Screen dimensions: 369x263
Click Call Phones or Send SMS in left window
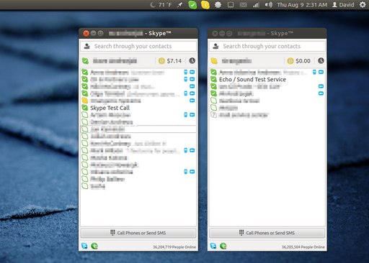point(138,233)
